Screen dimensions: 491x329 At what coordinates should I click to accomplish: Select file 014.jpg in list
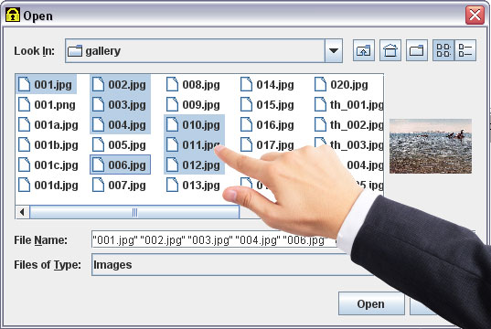point(267,84)
